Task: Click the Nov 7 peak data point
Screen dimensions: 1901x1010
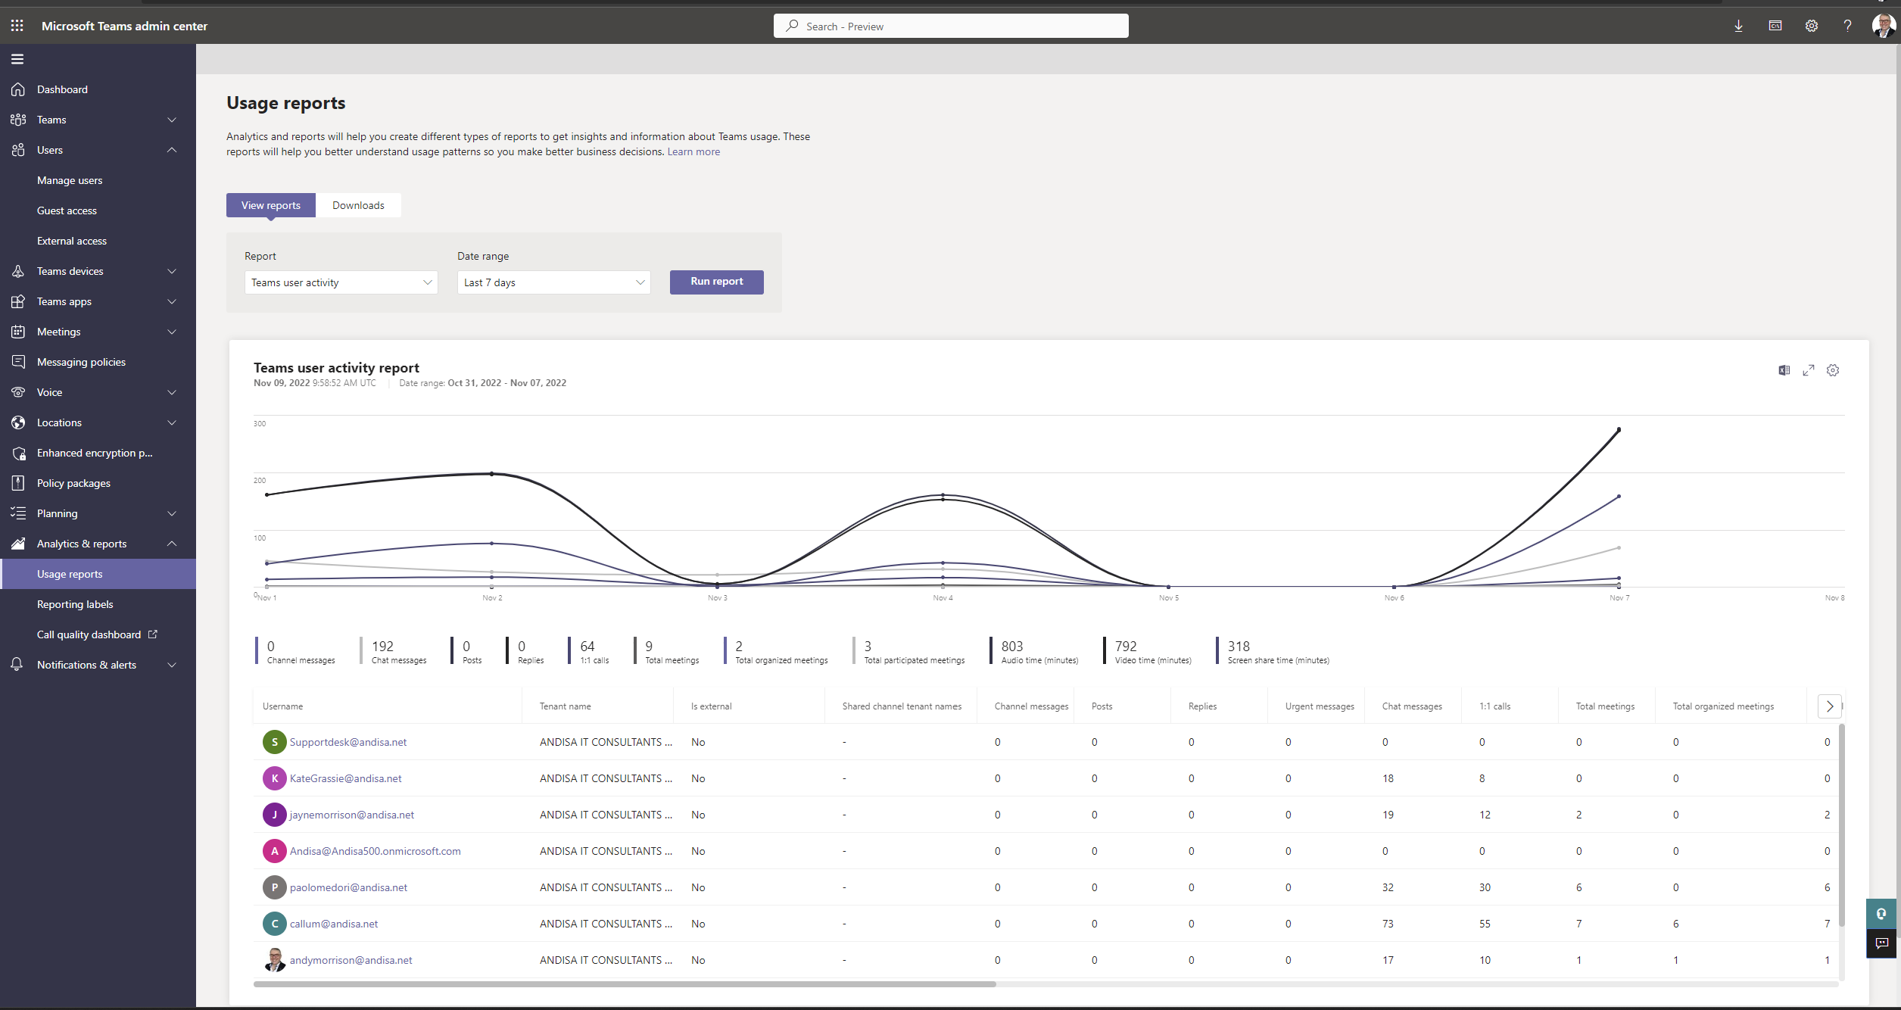Action: point(1619,429)
